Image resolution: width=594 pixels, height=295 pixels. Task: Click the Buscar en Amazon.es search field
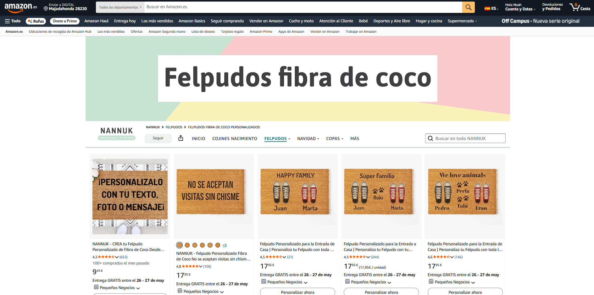pyautogui.click(x=303, y=7)
